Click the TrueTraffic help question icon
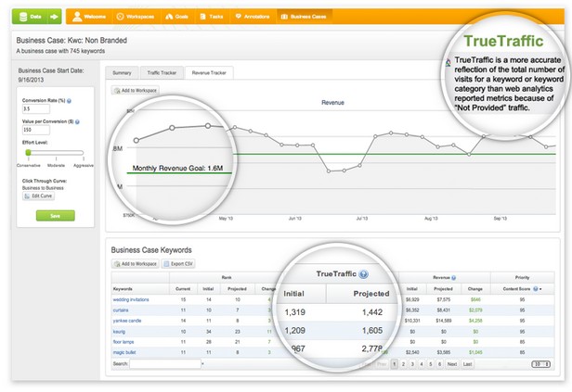Screen dimensions: 572x392 [x=363, y=274]
